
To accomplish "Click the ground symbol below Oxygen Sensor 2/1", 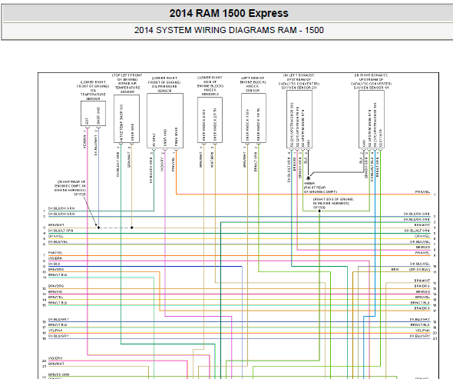I will point(308,178).
